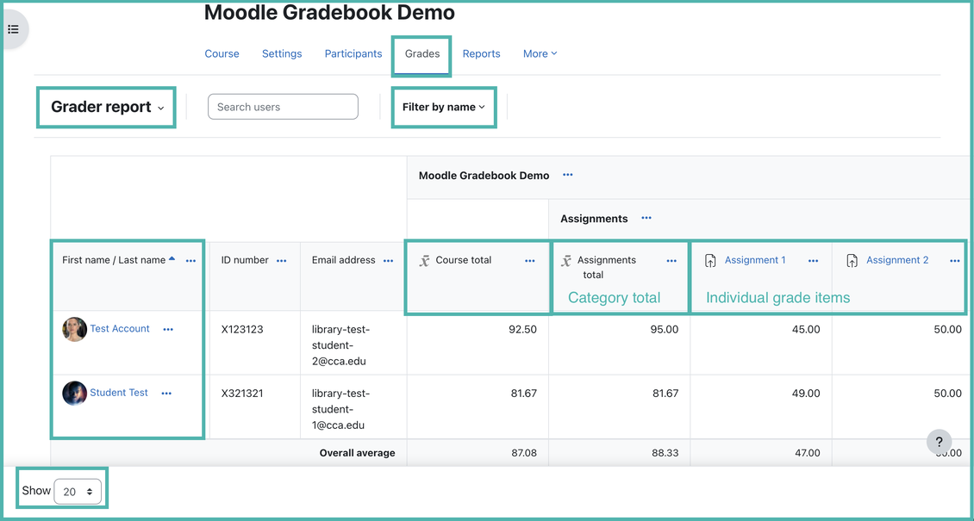Screen dimensions: 974x521
Task: Open Email address column actions menu
Action: coord(388,261)
